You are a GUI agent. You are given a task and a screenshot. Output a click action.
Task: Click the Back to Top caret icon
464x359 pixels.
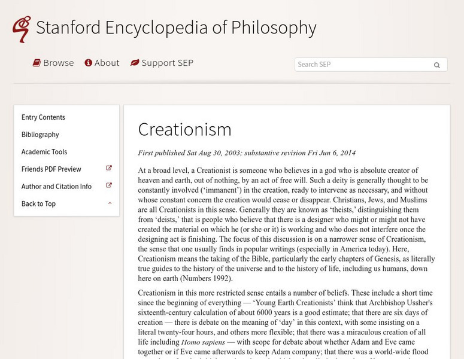(110, 203)
